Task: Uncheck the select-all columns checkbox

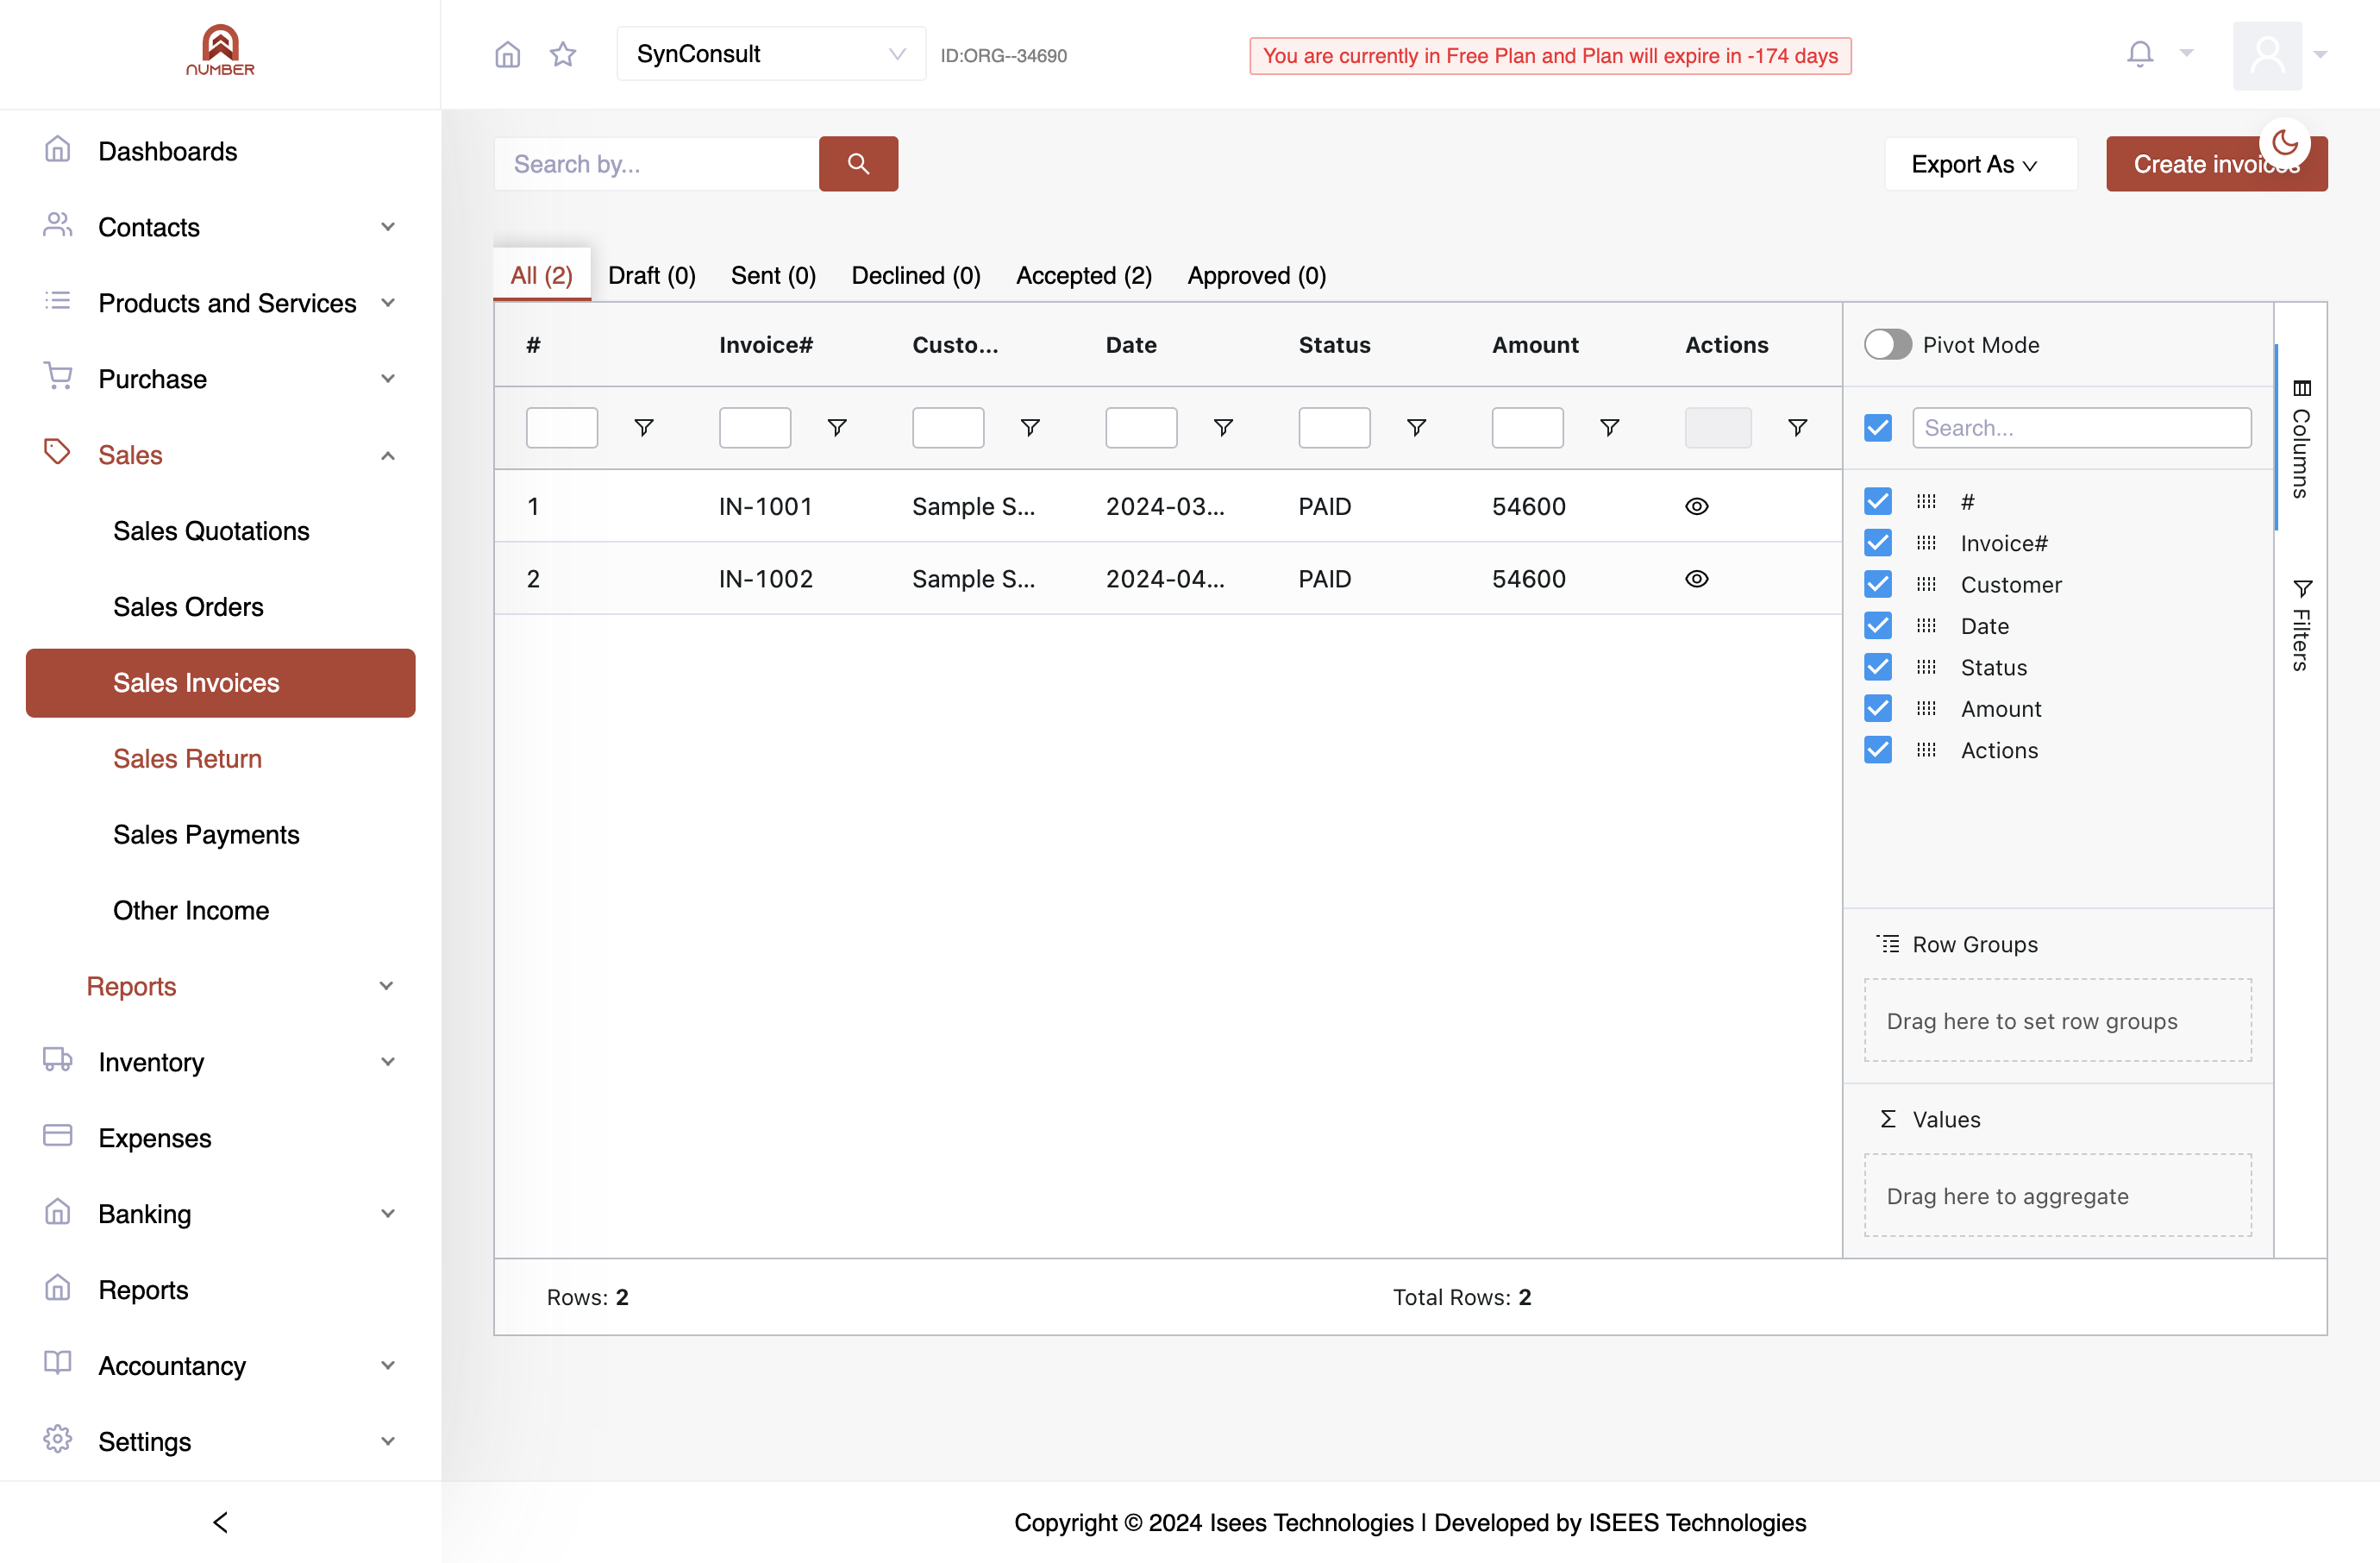Action: tap(1878, 428)
